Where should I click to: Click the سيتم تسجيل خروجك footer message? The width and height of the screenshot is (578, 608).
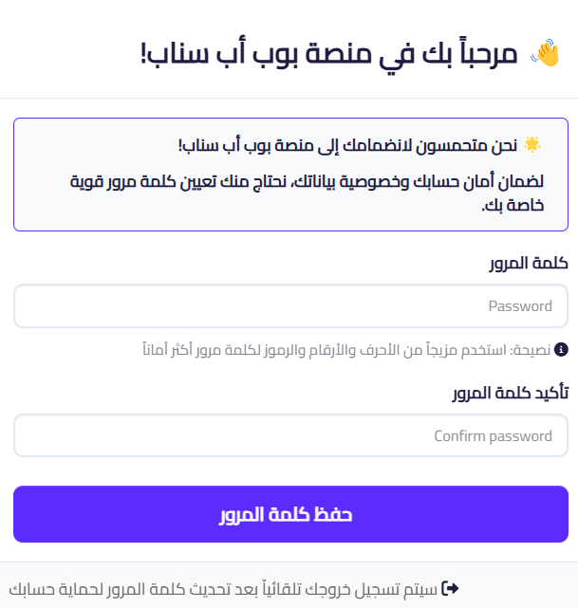tap(223, 589)
